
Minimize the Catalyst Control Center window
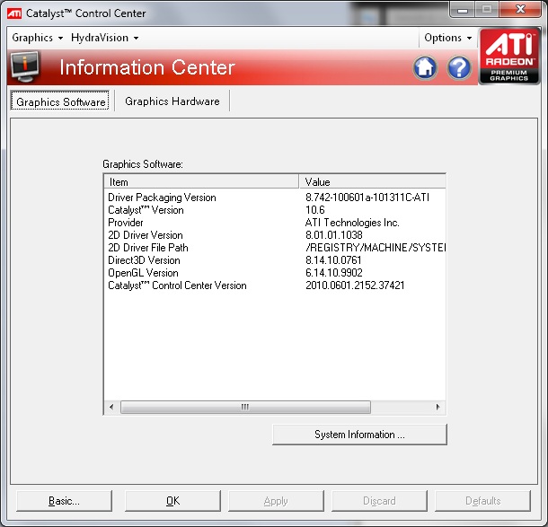coord(462,10)
